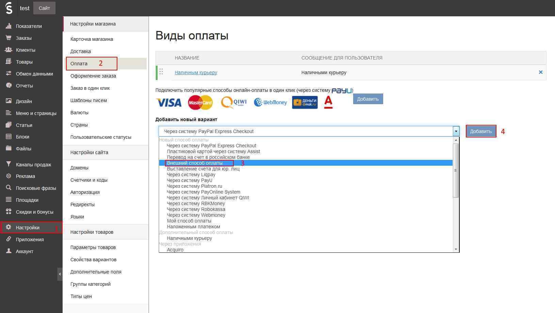
Task: Click the Скидки и бонусы gift icon
Action: pos(9,212)
